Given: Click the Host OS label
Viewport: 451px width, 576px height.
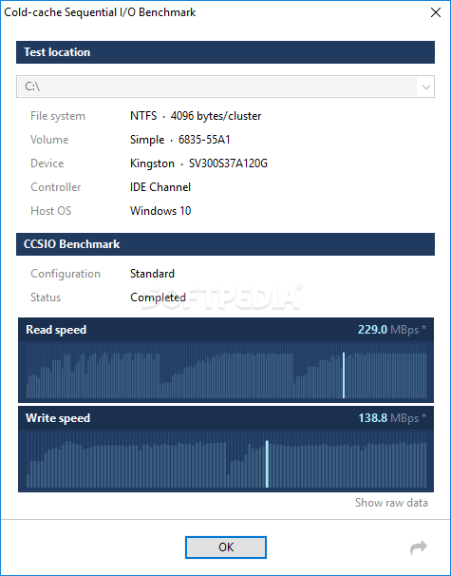Looking at the screenshot, I should pos(50,211).
